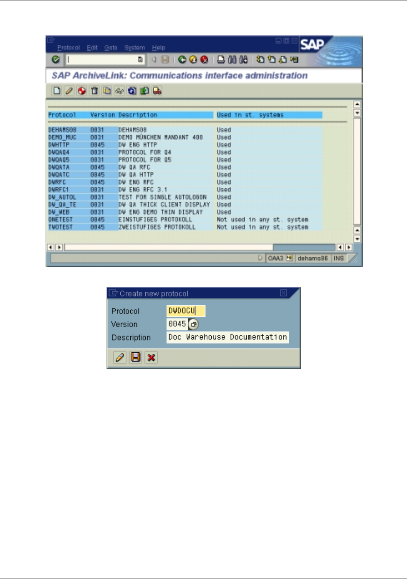This screenshot has width=407, height=579.
Task: Open the Help menu
Action: pos(158,48)
